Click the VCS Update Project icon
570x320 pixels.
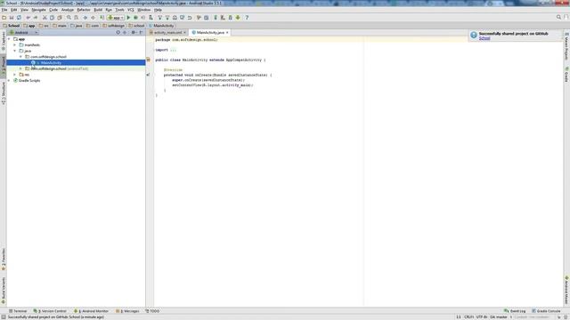point(160,18)
